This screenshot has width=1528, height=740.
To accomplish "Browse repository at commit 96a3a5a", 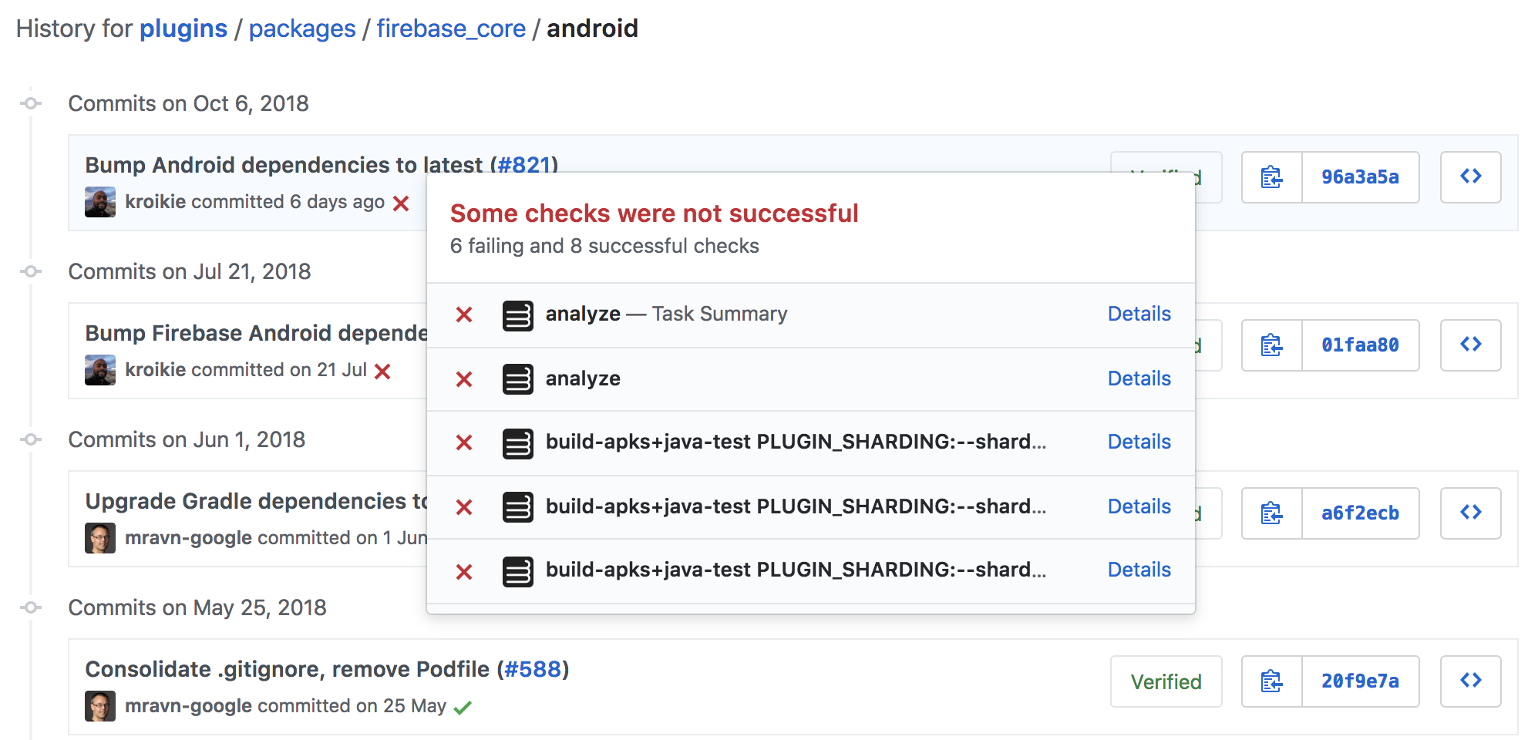I will pos(1469,177).
